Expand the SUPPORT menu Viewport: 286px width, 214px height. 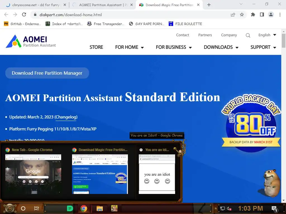coord(263,47)
